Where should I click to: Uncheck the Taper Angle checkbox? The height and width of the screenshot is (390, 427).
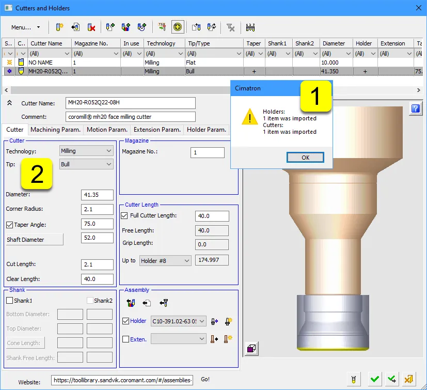9,225
